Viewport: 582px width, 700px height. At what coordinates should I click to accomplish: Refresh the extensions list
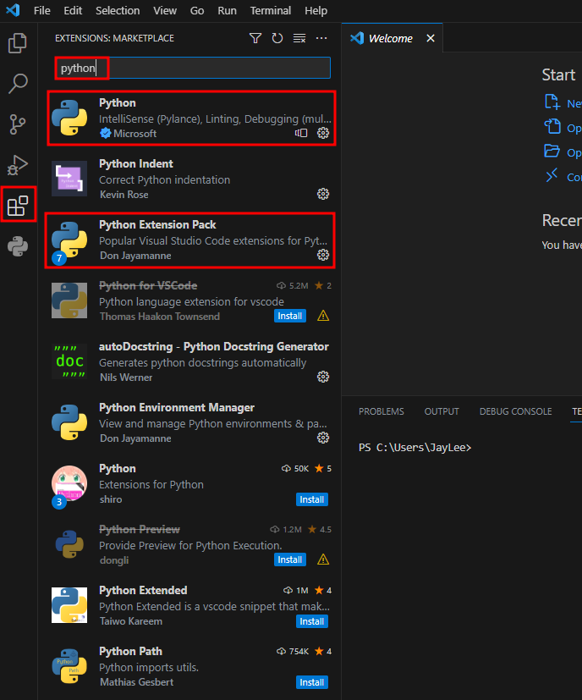[277, 38]
